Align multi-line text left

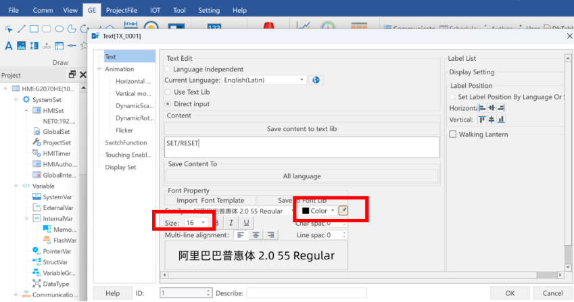tap(241, 234)
